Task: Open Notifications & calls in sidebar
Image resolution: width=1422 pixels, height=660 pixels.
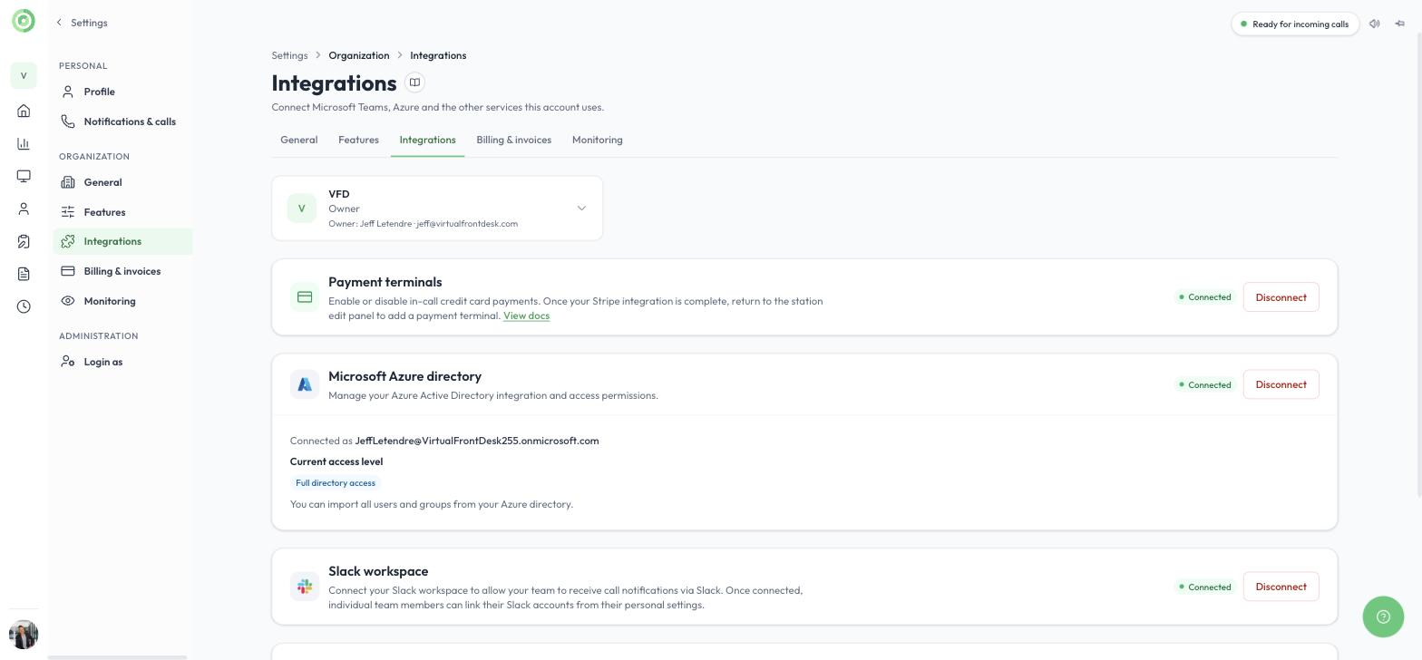Action: [122, 121]
